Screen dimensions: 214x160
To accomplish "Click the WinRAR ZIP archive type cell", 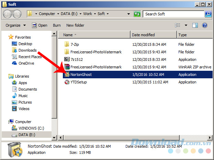I will click(x=195, y=67).
